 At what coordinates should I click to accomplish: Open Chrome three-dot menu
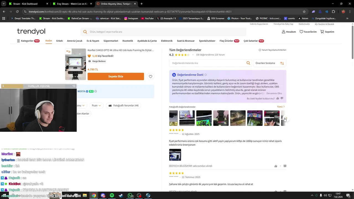350,12
